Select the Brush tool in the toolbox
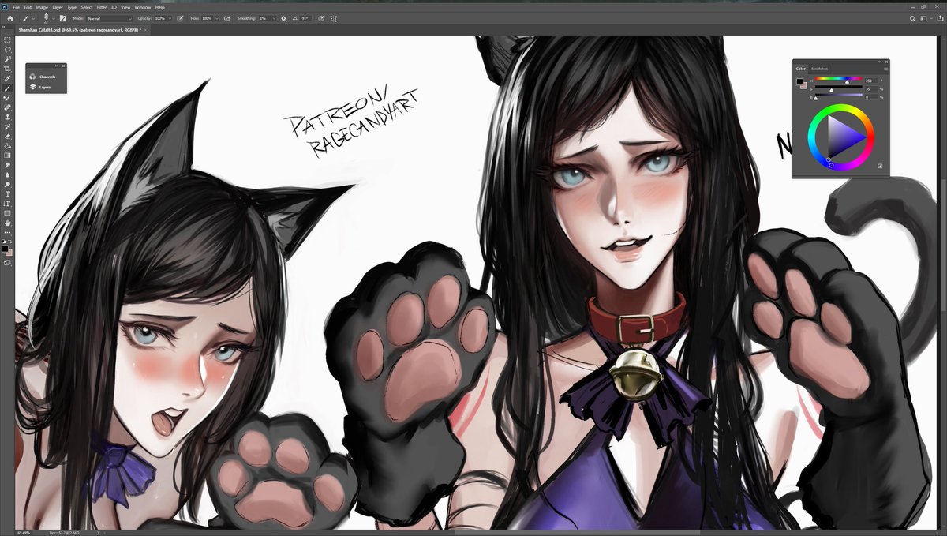The height and width of the screenshot is (536, 947). click(8, 87)
